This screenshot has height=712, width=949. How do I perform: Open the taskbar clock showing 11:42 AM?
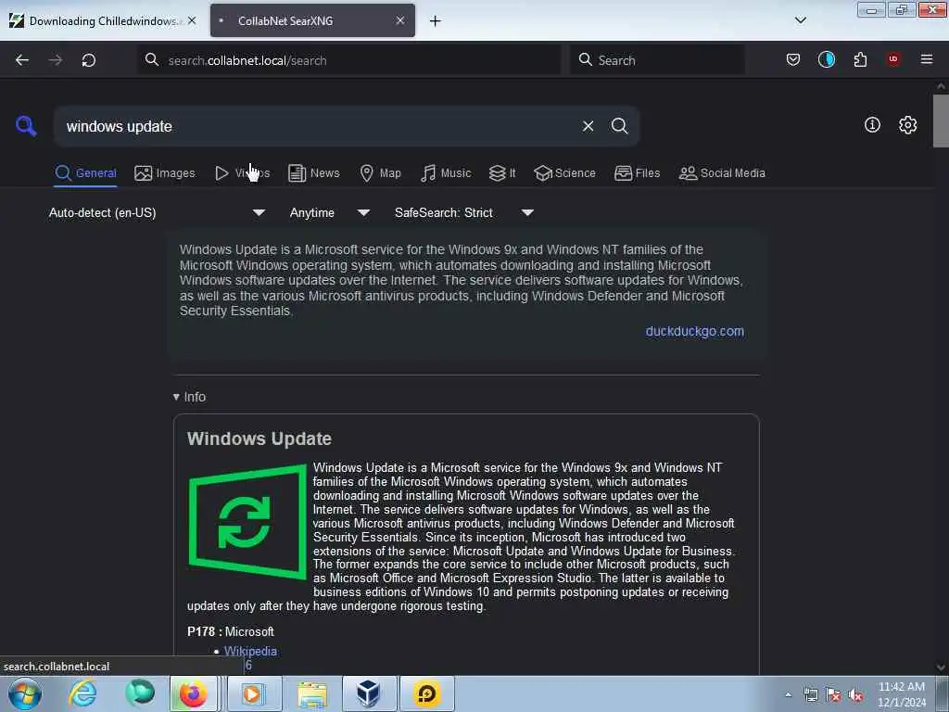(901, 694)
